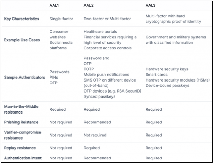This screenshot has width=213, height=163.
Task: Click Recommended in the Phishing Resistance row
Action: pos(97,122)
